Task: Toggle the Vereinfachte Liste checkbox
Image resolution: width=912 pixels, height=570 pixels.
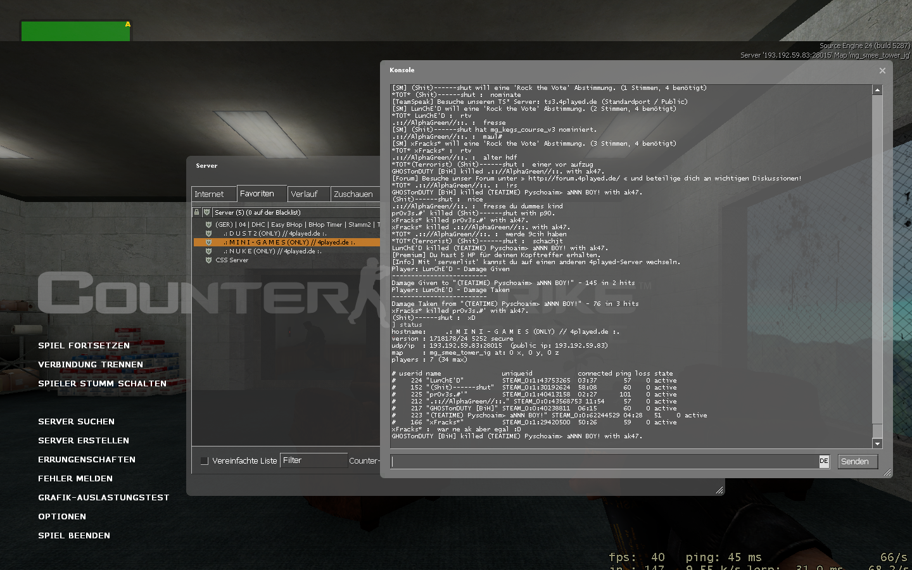Action: pos(205,461)
